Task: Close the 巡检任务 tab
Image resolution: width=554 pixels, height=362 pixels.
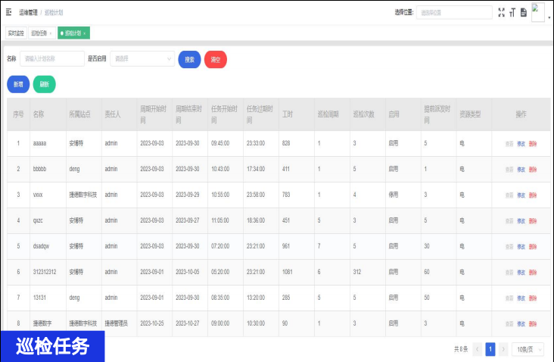Action: tap(51, 33)
